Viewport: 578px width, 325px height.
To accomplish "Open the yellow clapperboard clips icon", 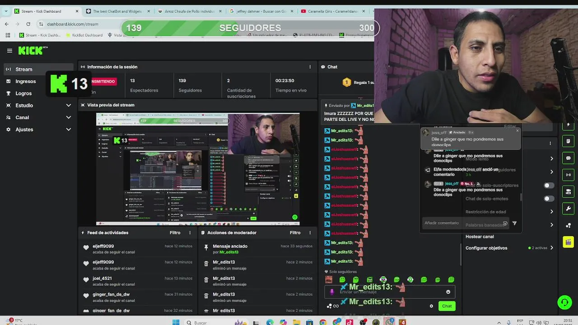I will 568,242.
